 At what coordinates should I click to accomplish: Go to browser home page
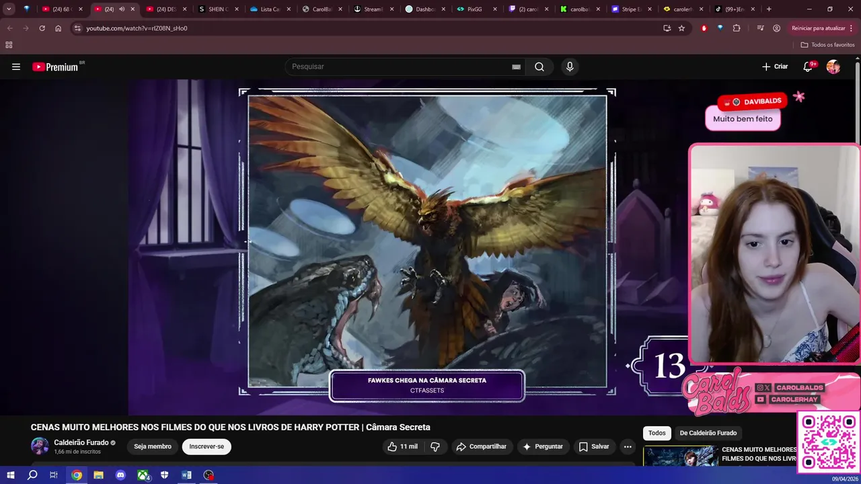tap(58, 28)
